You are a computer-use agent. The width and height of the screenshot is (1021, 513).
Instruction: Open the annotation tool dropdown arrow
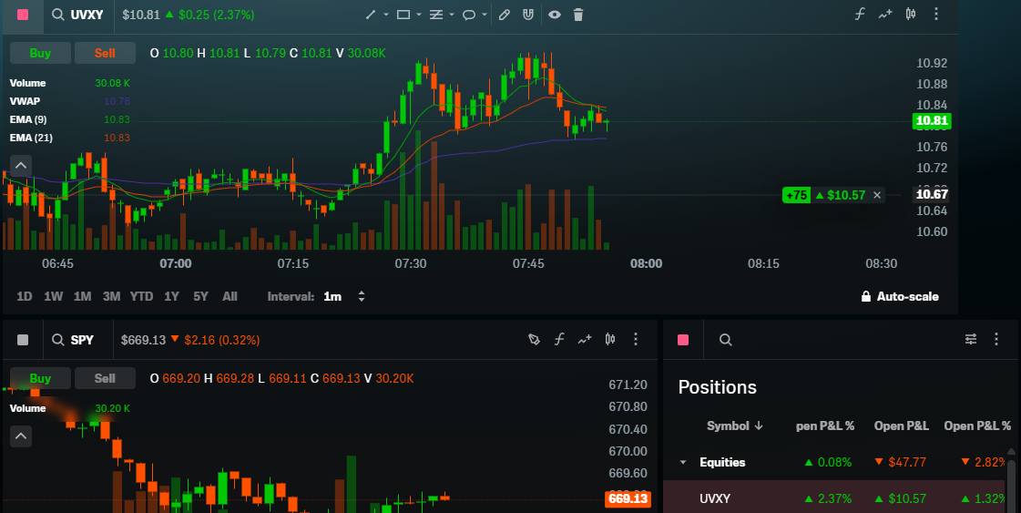tap(485, 15)
